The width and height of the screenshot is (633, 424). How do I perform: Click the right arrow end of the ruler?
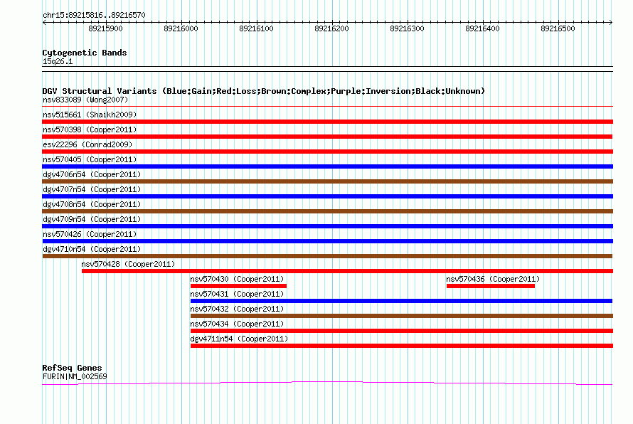611,22
